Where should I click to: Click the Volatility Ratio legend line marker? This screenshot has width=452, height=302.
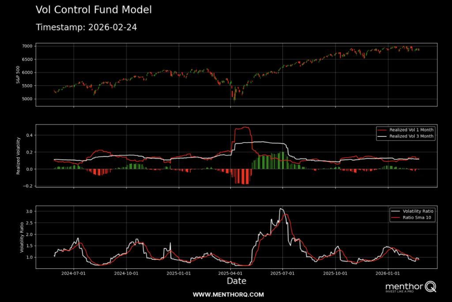[x=395, y=211]
